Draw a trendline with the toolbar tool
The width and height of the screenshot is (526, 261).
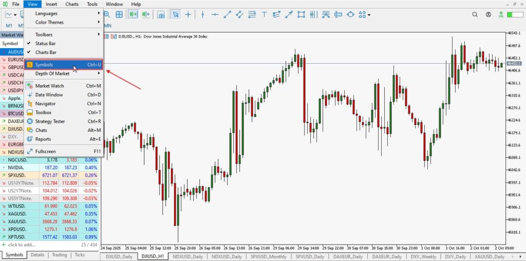coord(227,15)
